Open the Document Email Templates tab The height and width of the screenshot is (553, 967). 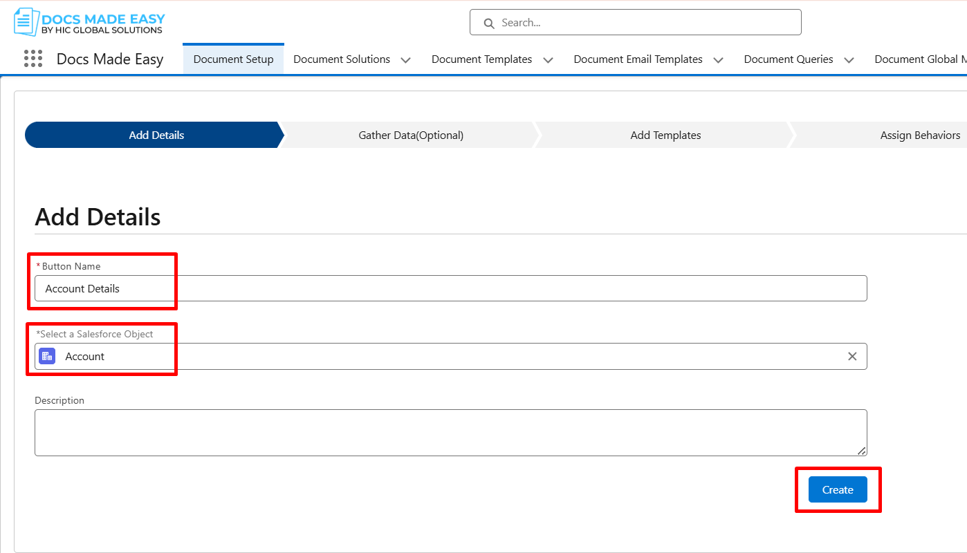[638, 59]
